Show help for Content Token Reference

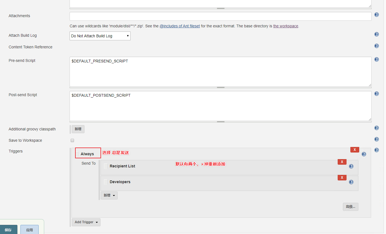point(376,46)
